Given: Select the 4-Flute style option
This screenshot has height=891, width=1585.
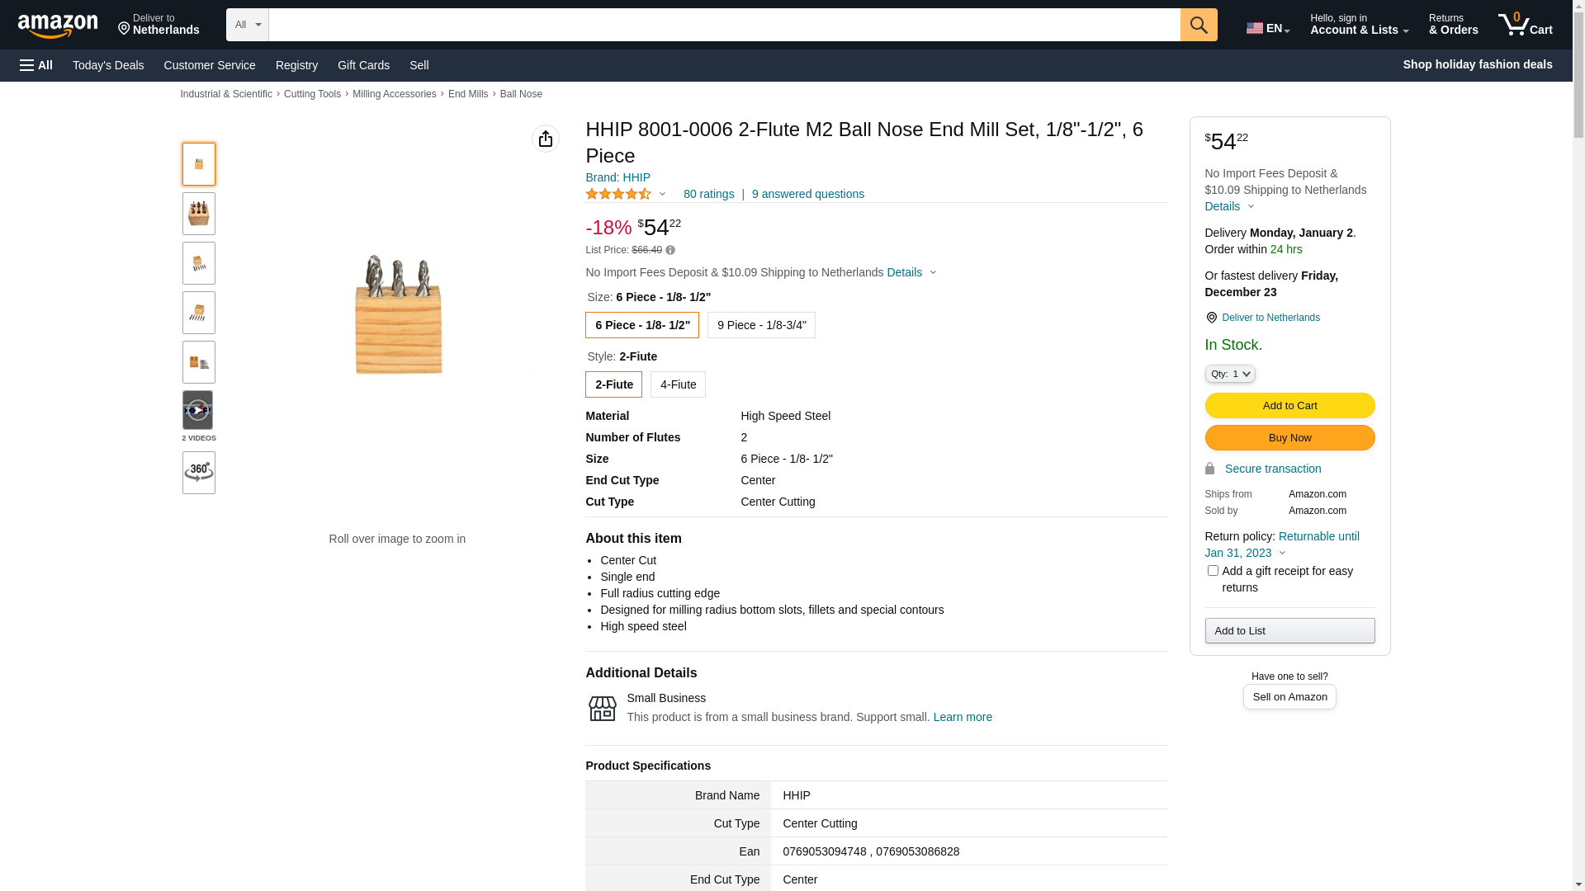Looking at the screenshot, I should (x=678, y=384).
